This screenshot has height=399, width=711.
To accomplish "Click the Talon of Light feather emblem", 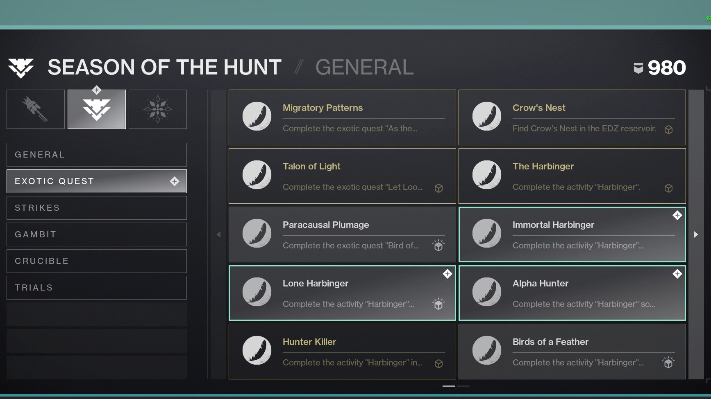I will pyautogui.click(x=257, y=175).
